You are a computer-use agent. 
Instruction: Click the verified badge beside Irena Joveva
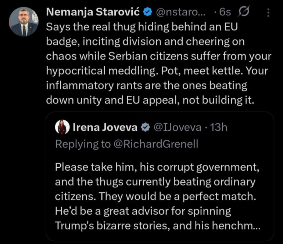click(x=146, y=127)
